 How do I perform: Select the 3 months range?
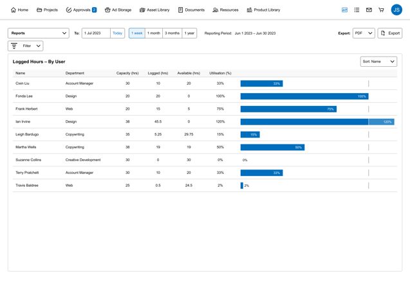tap(172, 33)
